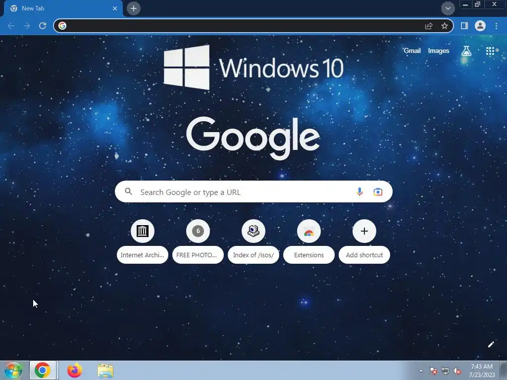The height and width of the screenshot is (380, 507).
Task: Open a new tab with the plus button
Action: click(134, 8)
